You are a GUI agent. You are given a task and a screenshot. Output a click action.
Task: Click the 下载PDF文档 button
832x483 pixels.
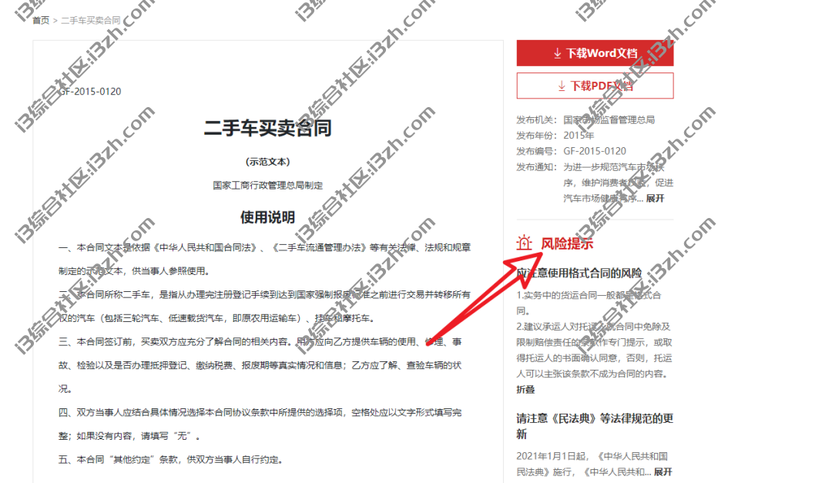click(595, 86)
